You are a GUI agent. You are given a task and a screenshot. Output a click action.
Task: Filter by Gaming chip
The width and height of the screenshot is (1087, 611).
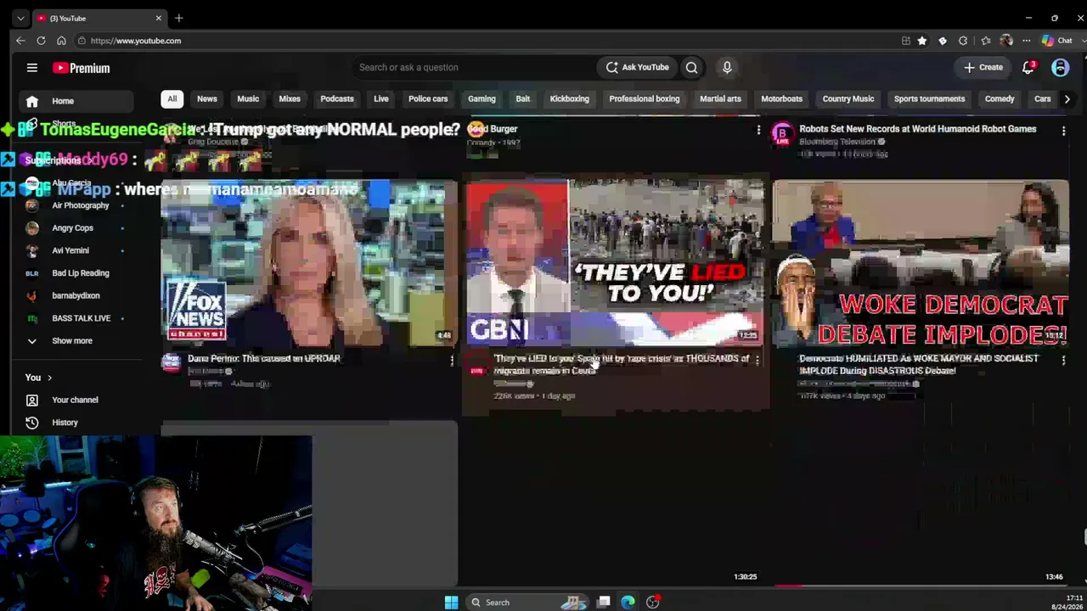[482, 99]
